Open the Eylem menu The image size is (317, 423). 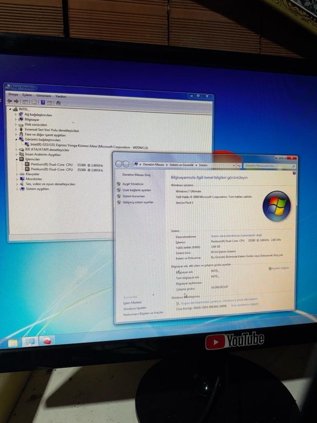tap(27, 95)
